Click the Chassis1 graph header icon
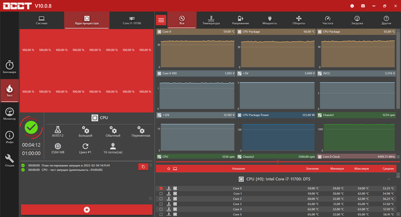 320,115
